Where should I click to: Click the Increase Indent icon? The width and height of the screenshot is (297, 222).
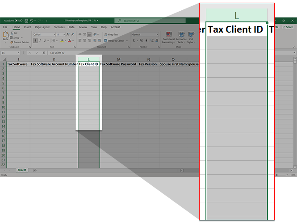tap(100, 41)
